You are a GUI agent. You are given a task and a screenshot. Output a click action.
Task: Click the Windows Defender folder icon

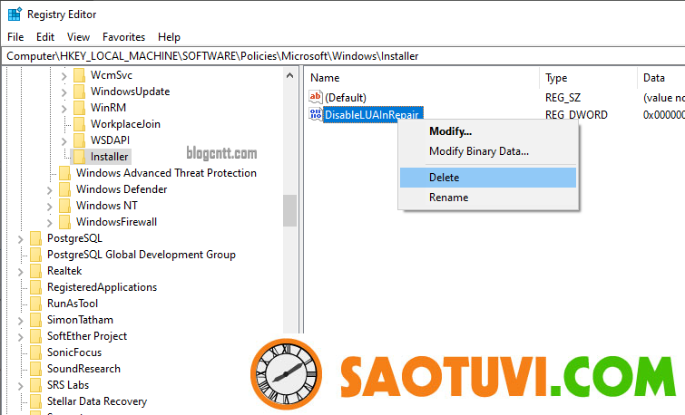(x=65, y=189)
